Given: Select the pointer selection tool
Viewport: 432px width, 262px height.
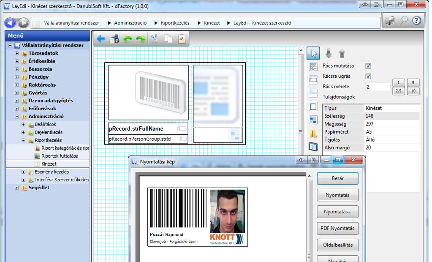Looking at the screenshot, I should [313, 53].
